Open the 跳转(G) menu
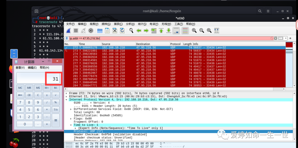Screen dimensions: 298x148 (x=106, y=24)
